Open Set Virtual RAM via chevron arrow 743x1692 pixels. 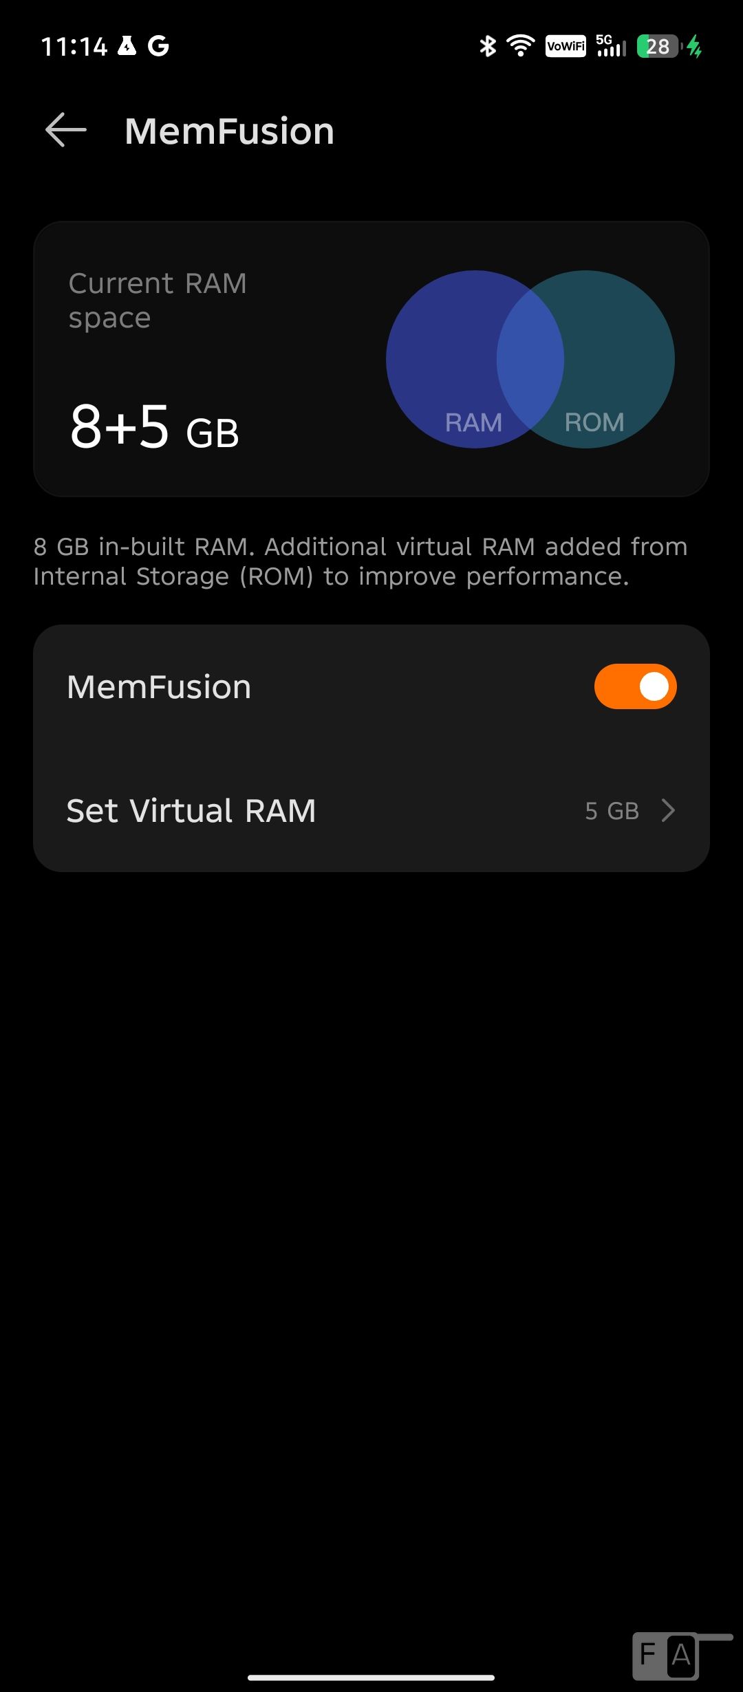pos(668,810)
